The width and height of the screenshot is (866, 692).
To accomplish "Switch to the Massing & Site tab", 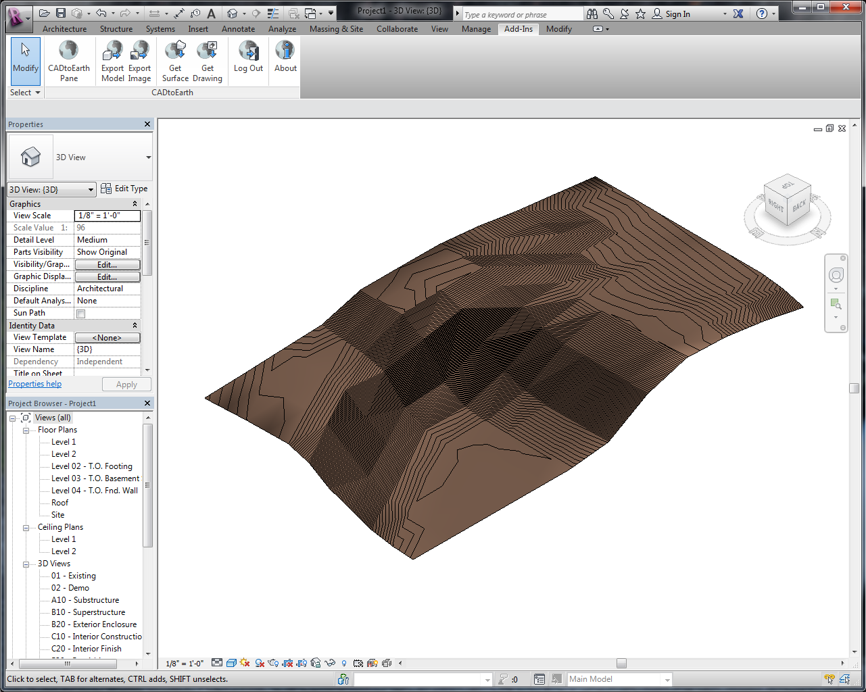I will [x=336, y=29].
